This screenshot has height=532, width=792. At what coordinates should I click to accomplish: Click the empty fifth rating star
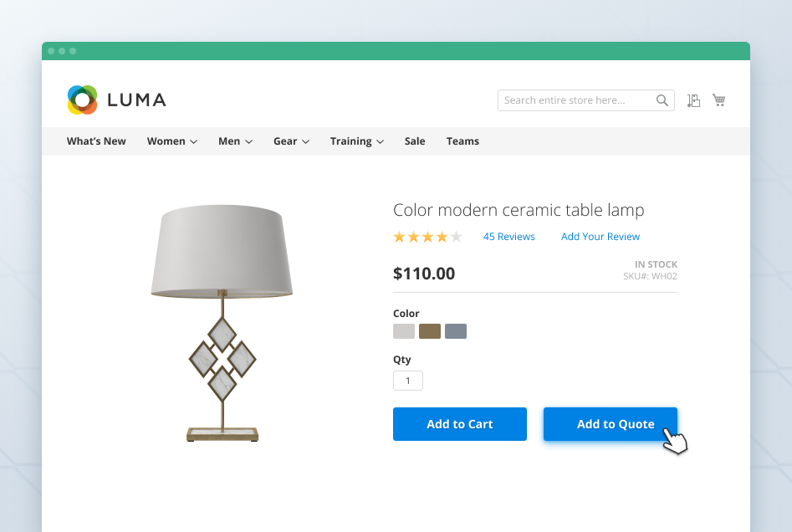(457, 237)
